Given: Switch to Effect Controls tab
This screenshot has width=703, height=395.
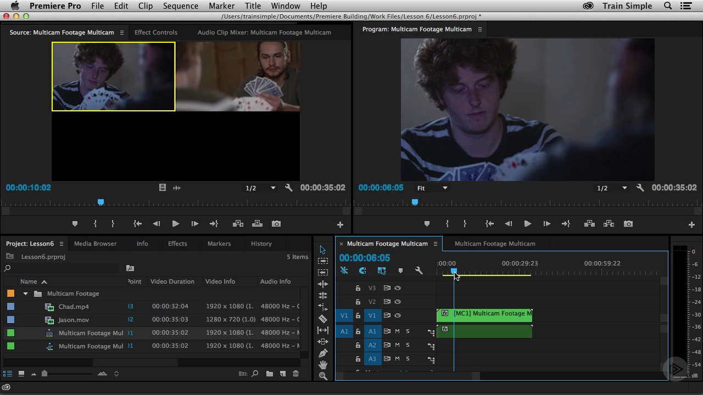Looking at the screenshot, I should pyautogui.click(x=156, y=32).
